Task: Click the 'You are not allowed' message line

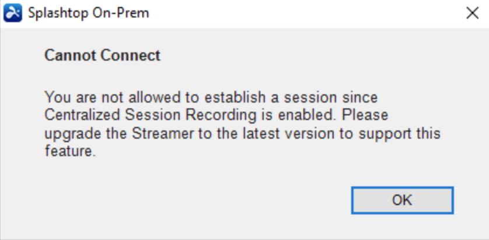Action: tap(211, 97)
